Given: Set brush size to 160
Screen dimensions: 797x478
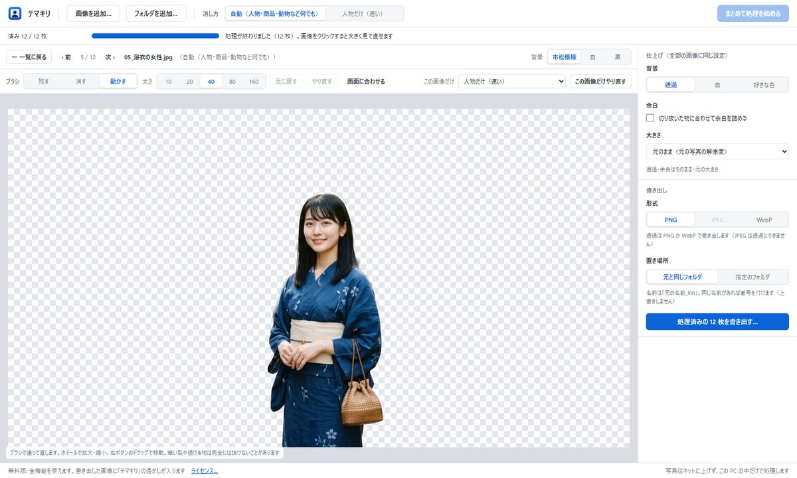Looking at the screenshot, I should 254,82.
